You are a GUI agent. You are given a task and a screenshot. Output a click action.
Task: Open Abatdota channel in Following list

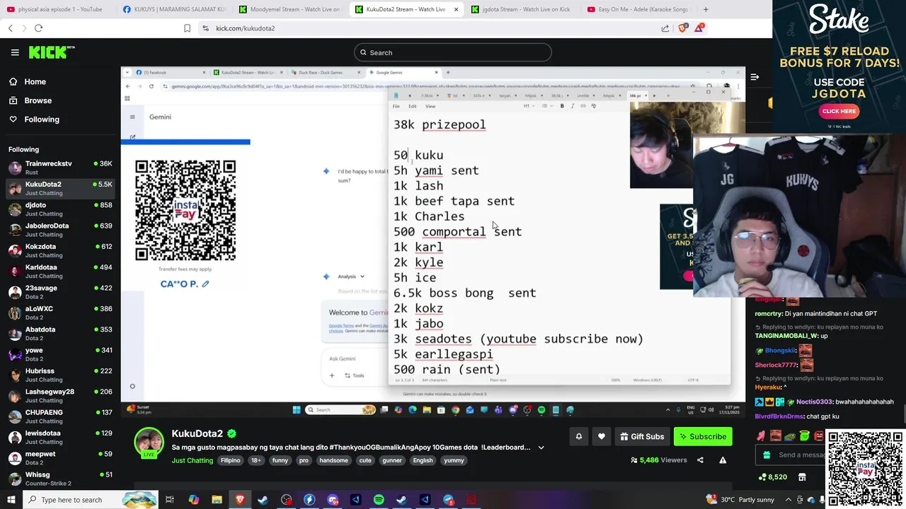click(60, 334)
